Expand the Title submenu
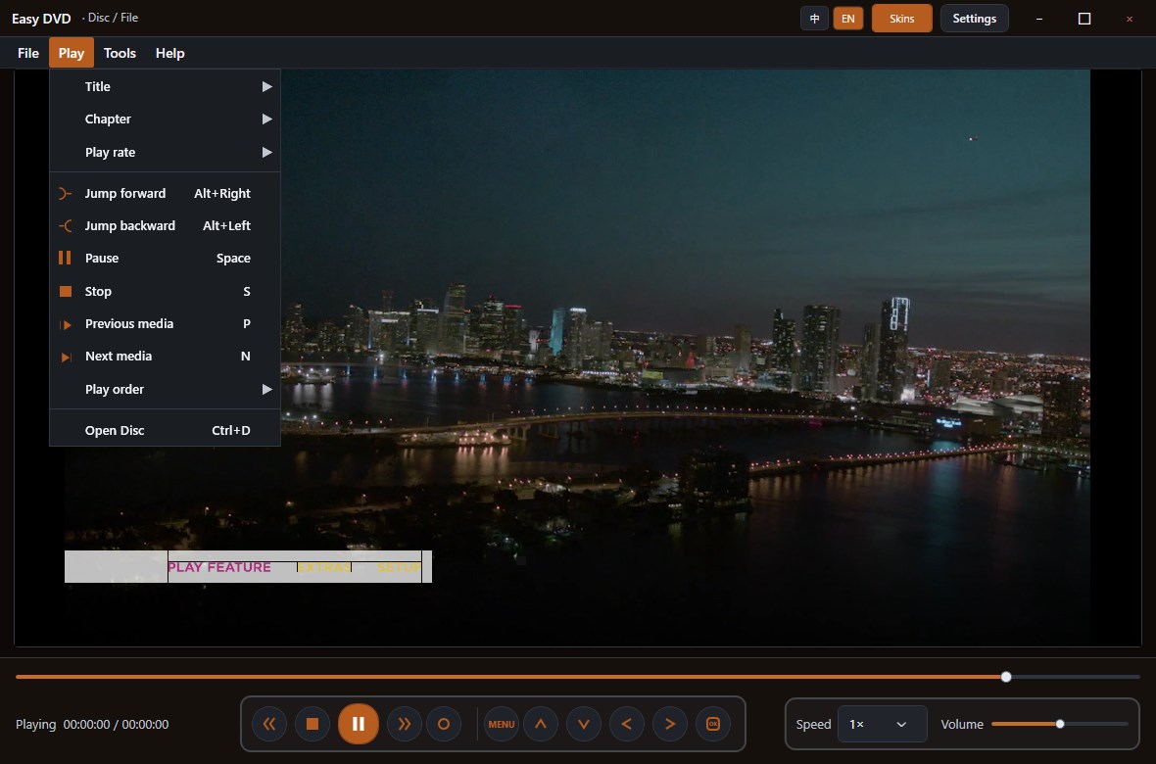Viewport: 1156px width, 764px height. (166, 86)
